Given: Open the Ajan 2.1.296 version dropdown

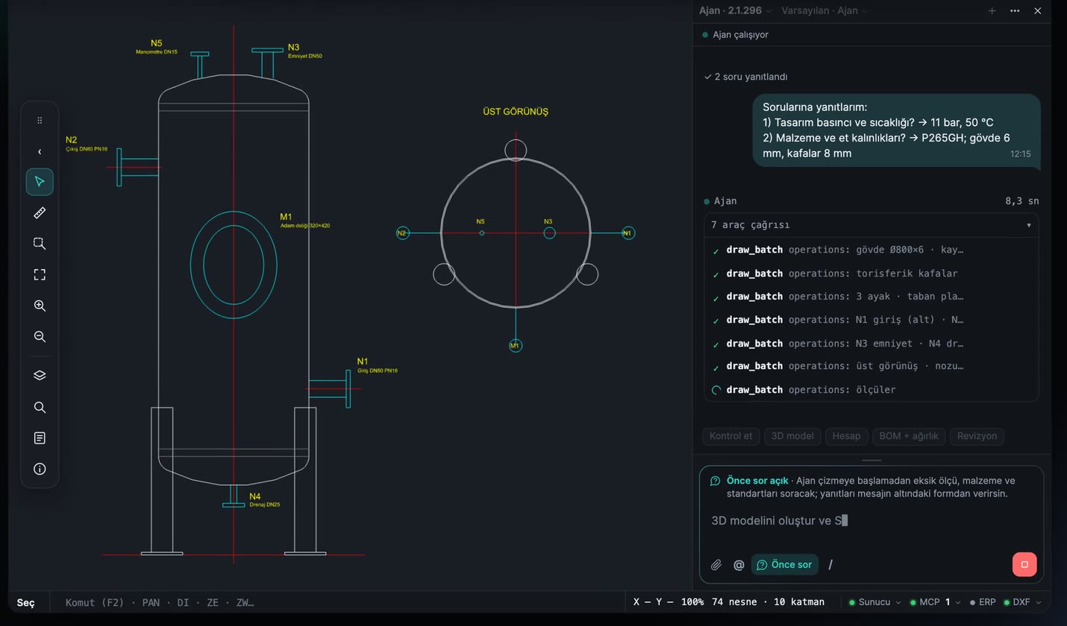Looking at the screenshot, I should (736, 11).
